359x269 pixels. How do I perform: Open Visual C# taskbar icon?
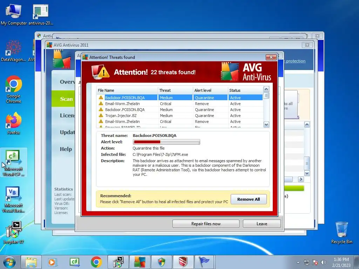(74, 262)
